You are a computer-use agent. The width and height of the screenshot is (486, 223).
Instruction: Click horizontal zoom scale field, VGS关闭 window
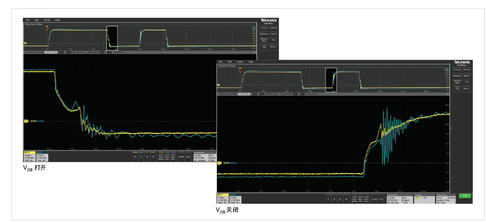[x=244, y=94]
